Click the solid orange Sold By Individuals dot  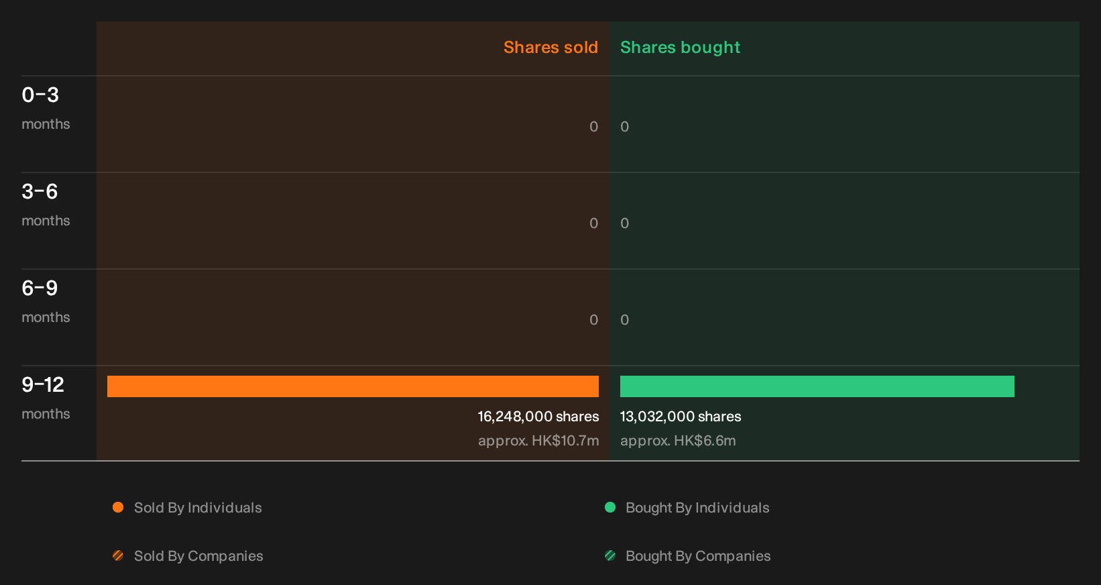click(118, 507)
